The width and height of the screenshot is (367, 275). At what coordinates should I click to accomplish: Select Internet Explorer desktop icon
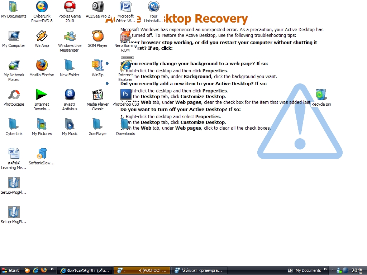[125, 71]
